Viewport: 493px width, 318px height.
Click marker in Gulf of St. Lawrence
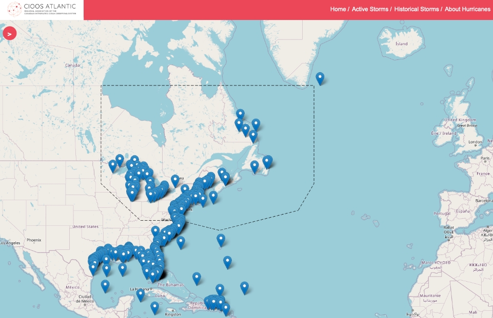[x=254, y=166]
